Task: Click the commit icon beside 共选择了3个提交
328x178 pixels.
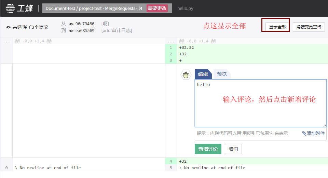Action: 9,27
